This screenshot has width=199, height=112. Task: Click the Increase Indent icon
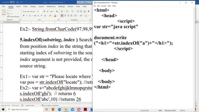(81, 12)
